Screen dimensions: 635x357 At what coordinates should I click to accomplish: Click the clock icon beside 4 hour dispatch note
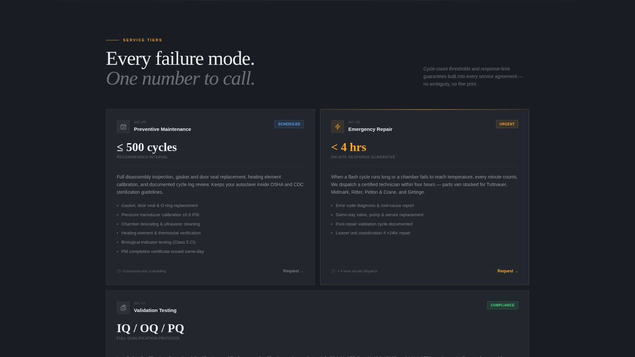pos(333,271)
